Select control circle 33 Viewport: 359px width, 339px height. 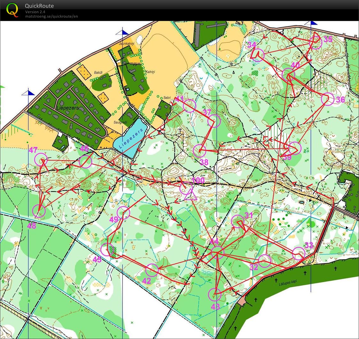(299, 253)
